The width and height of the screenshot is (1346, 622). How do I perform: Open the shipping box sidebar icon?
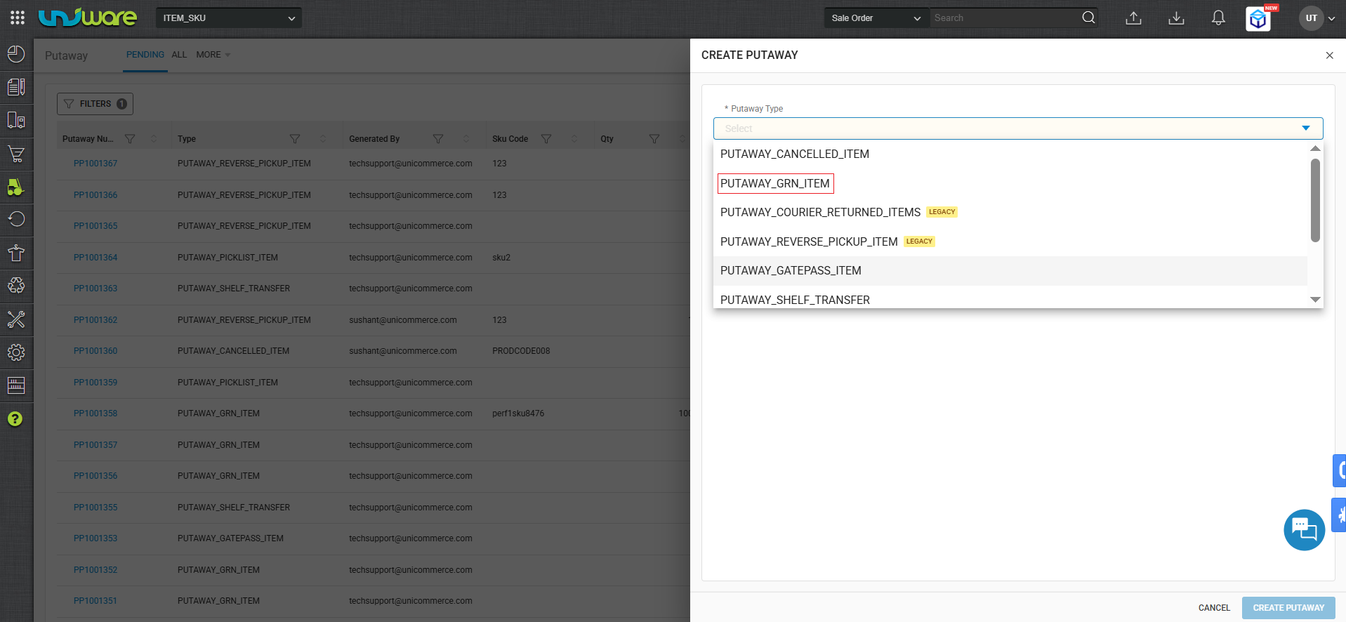click(x=16, y=253)
